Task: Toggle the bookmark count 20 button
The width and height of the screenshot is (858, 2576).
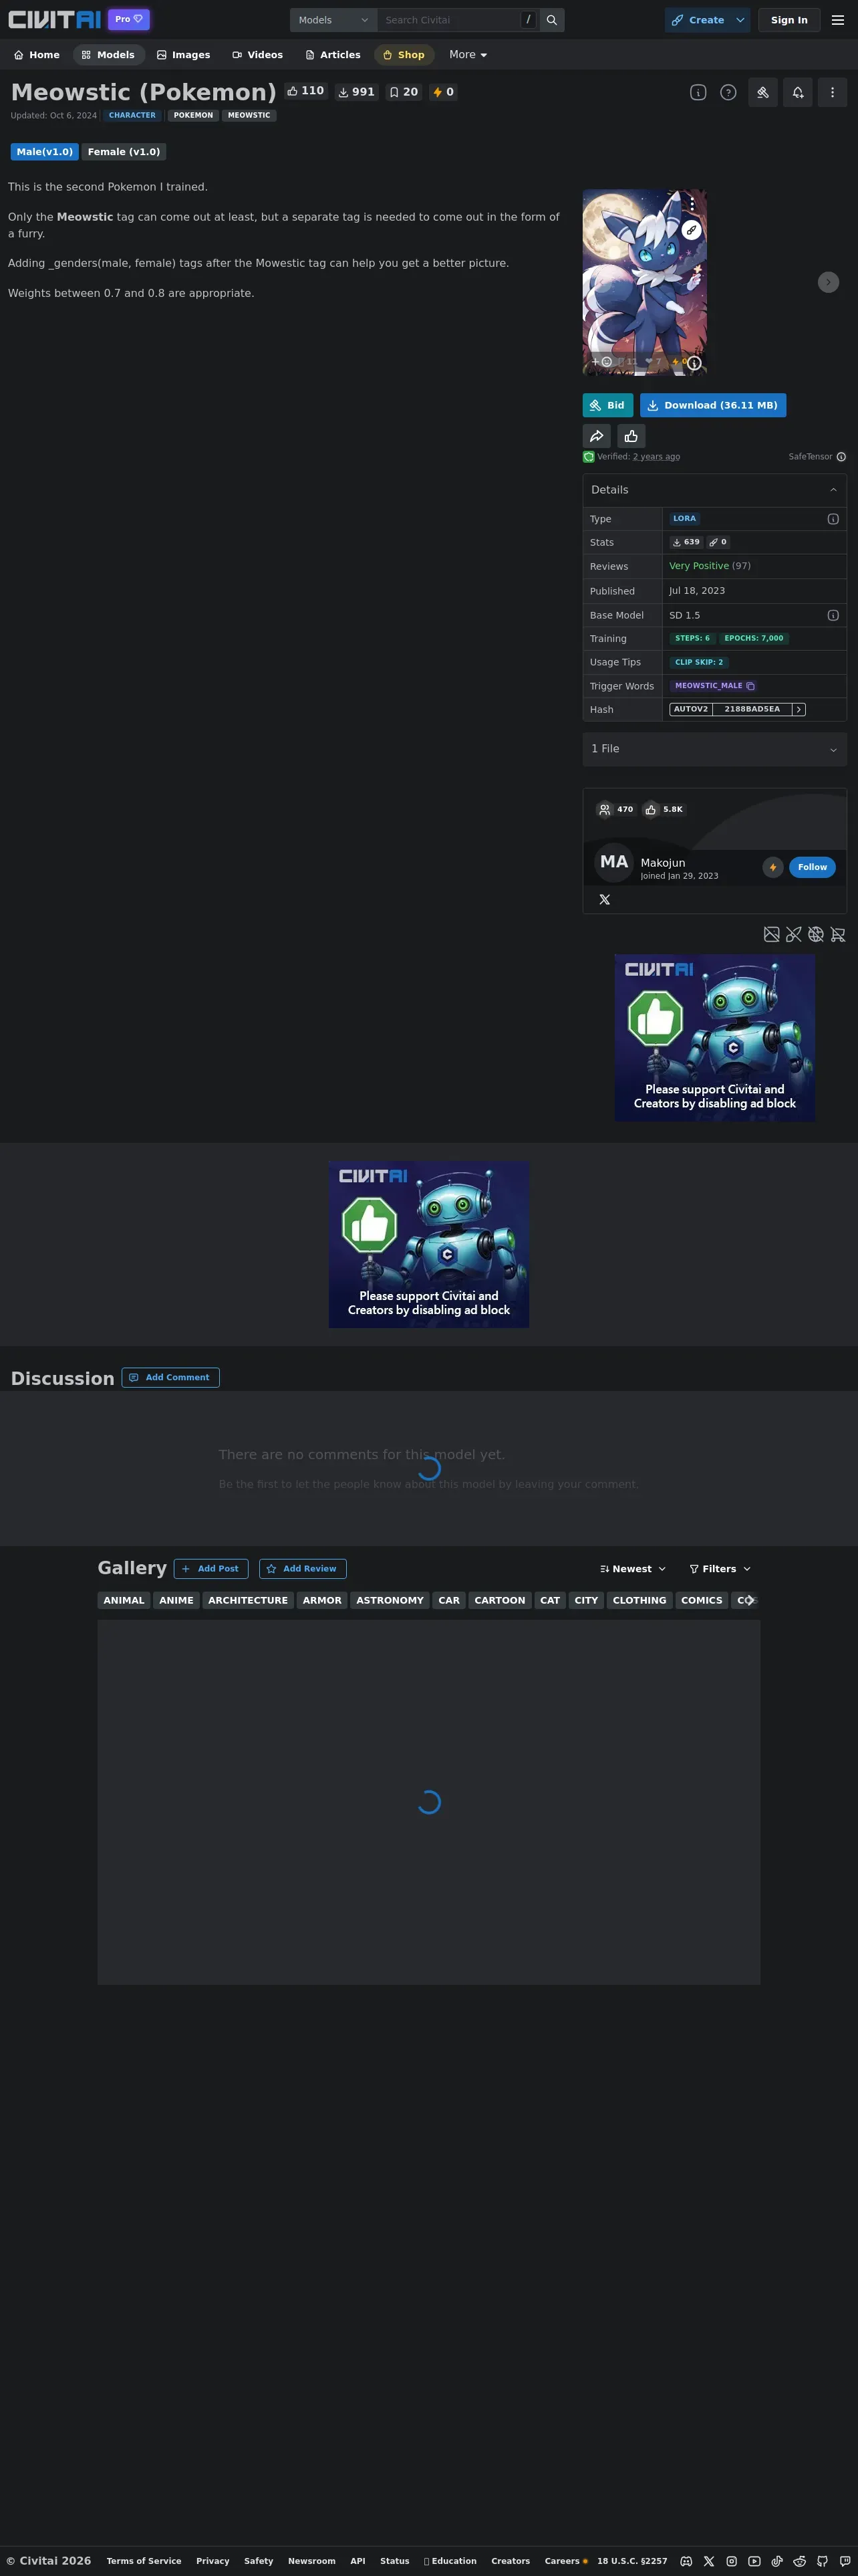Action: click(x=404, y=92)
